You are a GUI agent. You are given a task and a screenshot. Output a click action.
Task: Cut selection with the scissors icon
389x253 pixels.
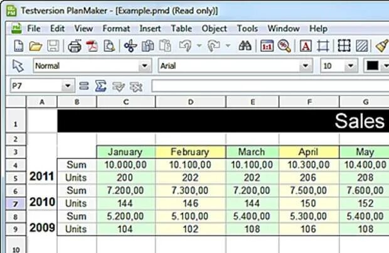[131, 46]
